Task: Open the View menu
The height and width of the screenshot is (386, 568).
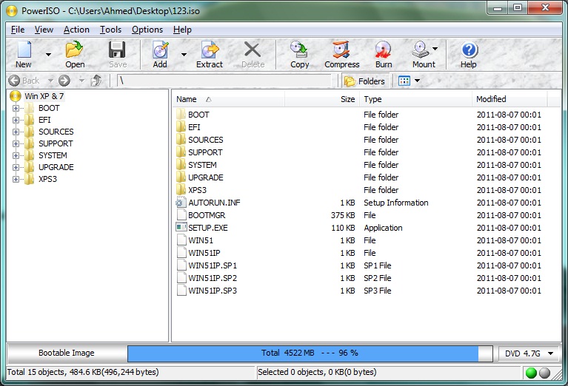Action: pos(44,30)
